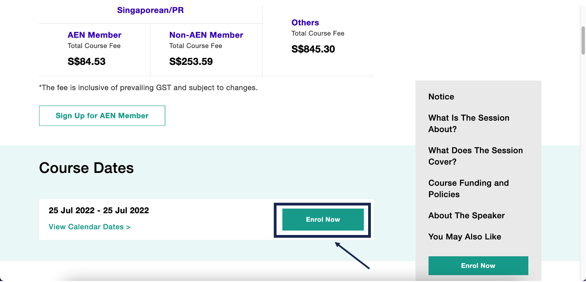Viewport: 586px width, 282px height.
Task: Click Sign Up for AEN Member button
Action: point(102,116)
